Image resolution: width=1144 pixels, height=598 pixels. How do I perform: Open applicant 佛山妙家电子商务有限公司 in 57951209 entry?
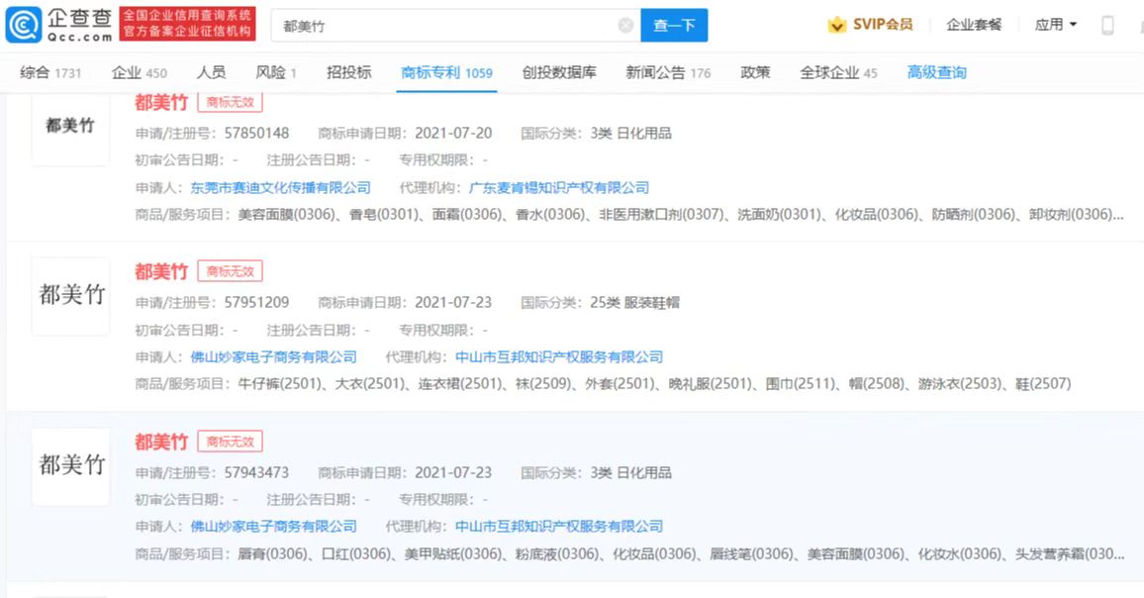(x=273, y=357)
